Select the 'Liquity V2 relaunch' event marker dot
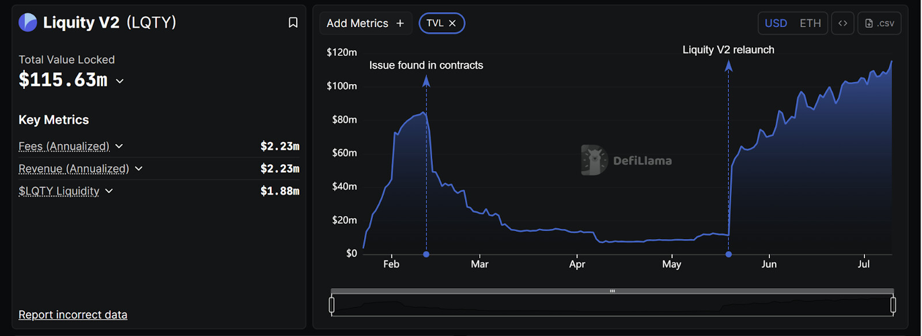 pyautogui.click(x=729, y=254)
